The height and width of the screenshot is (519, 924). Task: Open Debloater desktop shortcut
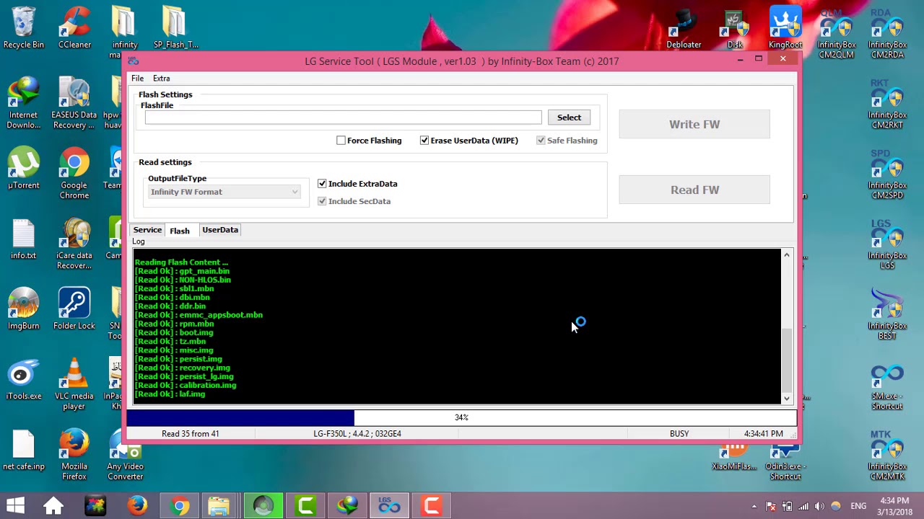684,27
